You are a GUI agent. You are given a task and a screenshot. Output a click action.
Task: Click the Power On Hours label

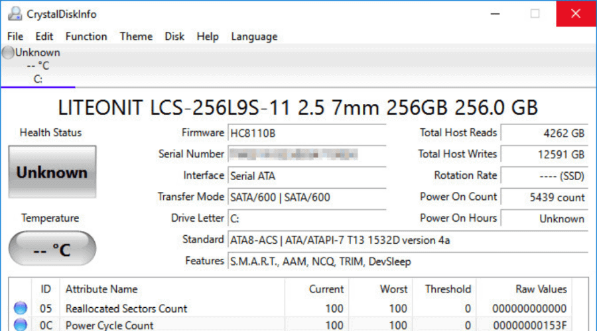[458, 218]
